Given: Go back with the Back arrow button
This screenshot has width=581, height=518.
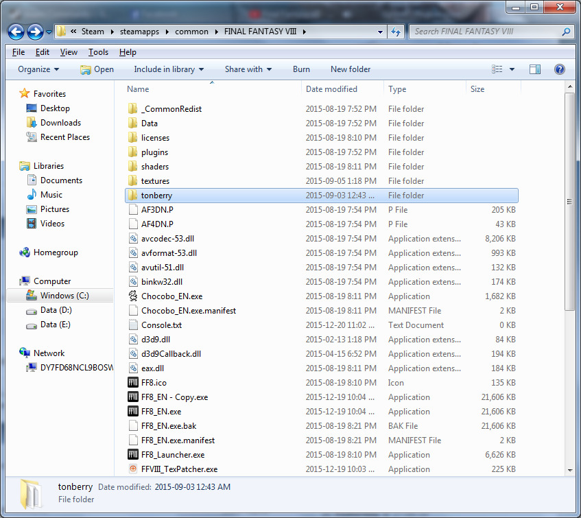Looking at the screenshot, I should [16, 32].
